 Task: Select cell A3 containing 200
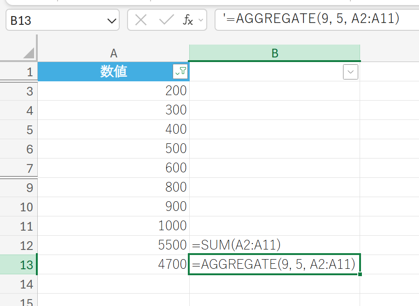pos(113,91)
